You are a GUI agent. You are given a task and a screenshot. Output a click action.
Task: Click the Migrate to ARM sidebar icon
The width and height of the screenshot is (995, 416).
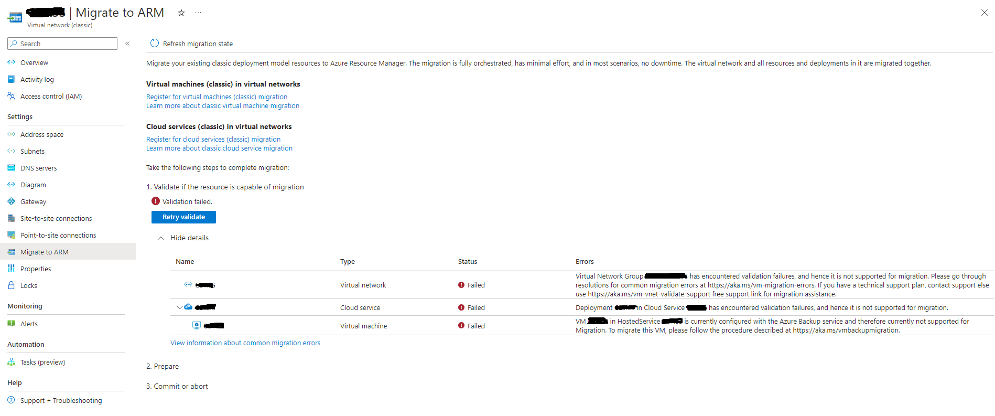click(12, 252)
